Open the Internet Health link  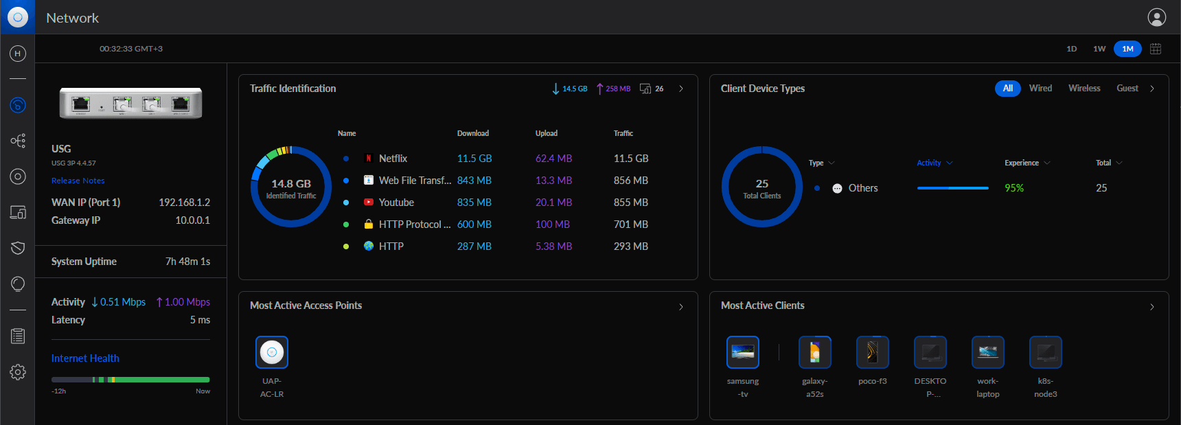coord(85,358)
